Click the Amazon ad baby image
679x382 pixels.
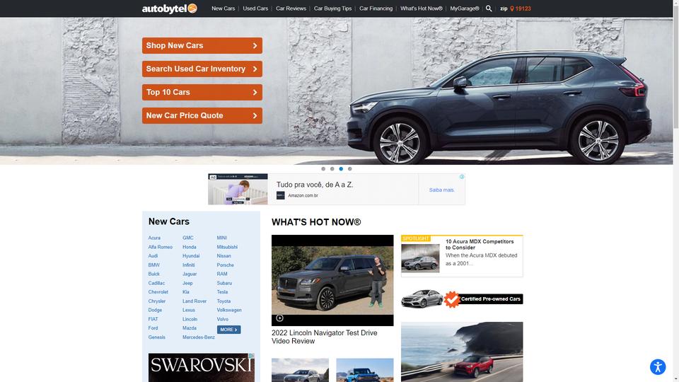pos(238,190)
